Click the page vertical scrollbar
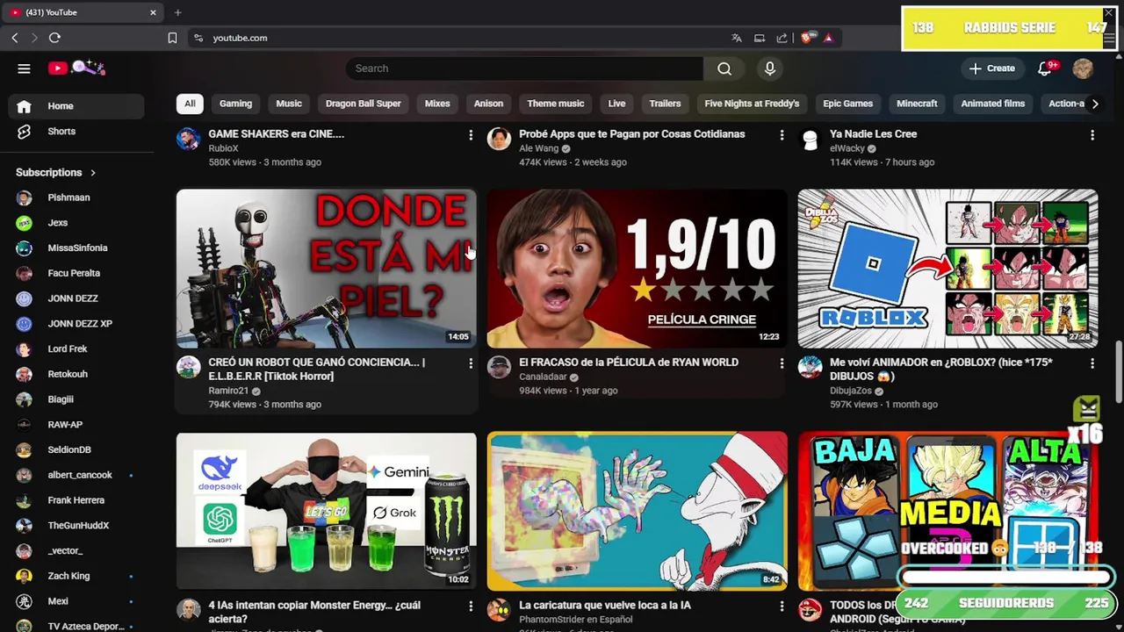The image size is (1124, 632). pos(1119,371)
